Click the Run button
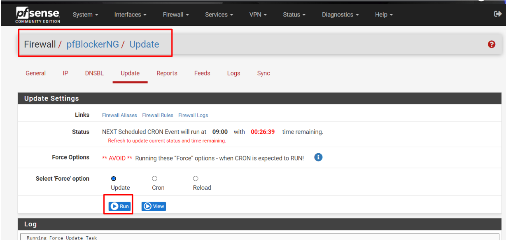The width and height of the screenshot is (506, 244). point(120,206)
